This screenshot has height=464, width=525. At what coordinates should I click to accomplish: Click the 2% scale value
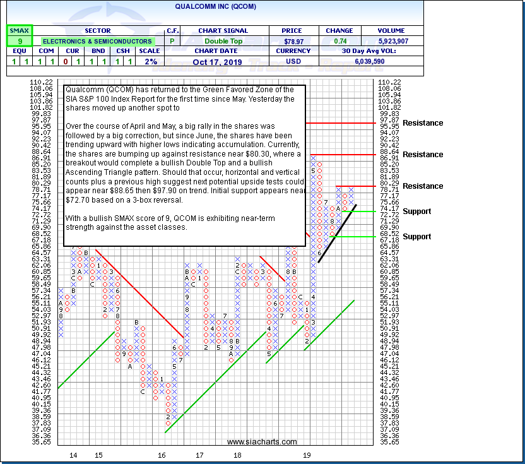coord(153,62)
